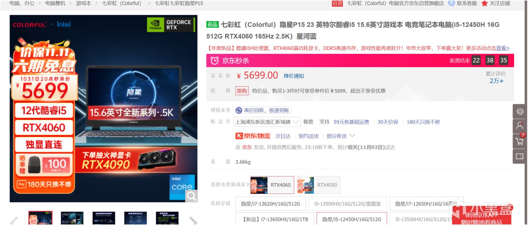Image resolution: width=528 pixels, height=225 pixels.
Task: Select the RTX4050 graphics option
Action: 319,185
